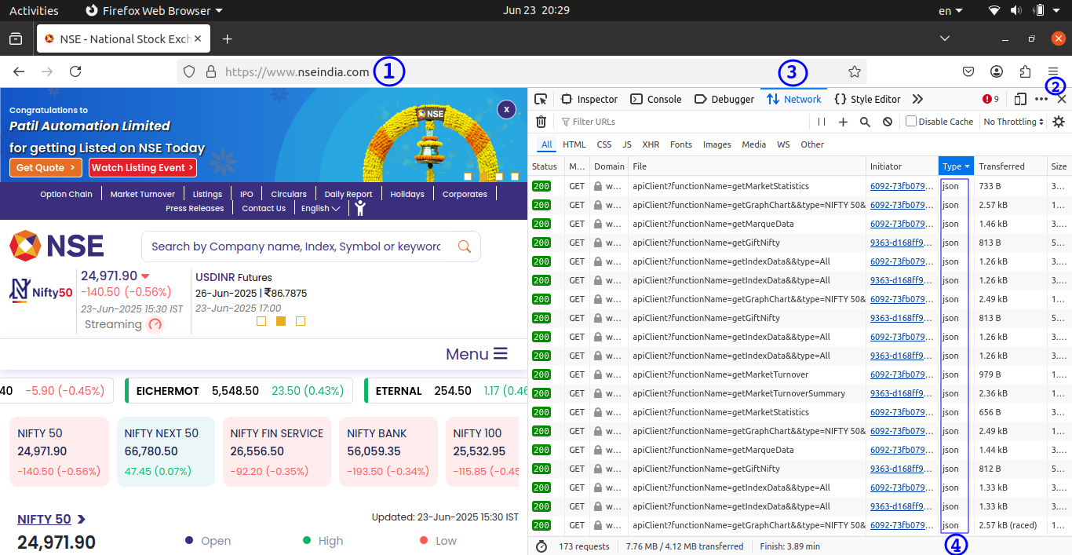The image size is (1072, 555).
Task: Reload the current NSE page
Action: pos(75,71)
